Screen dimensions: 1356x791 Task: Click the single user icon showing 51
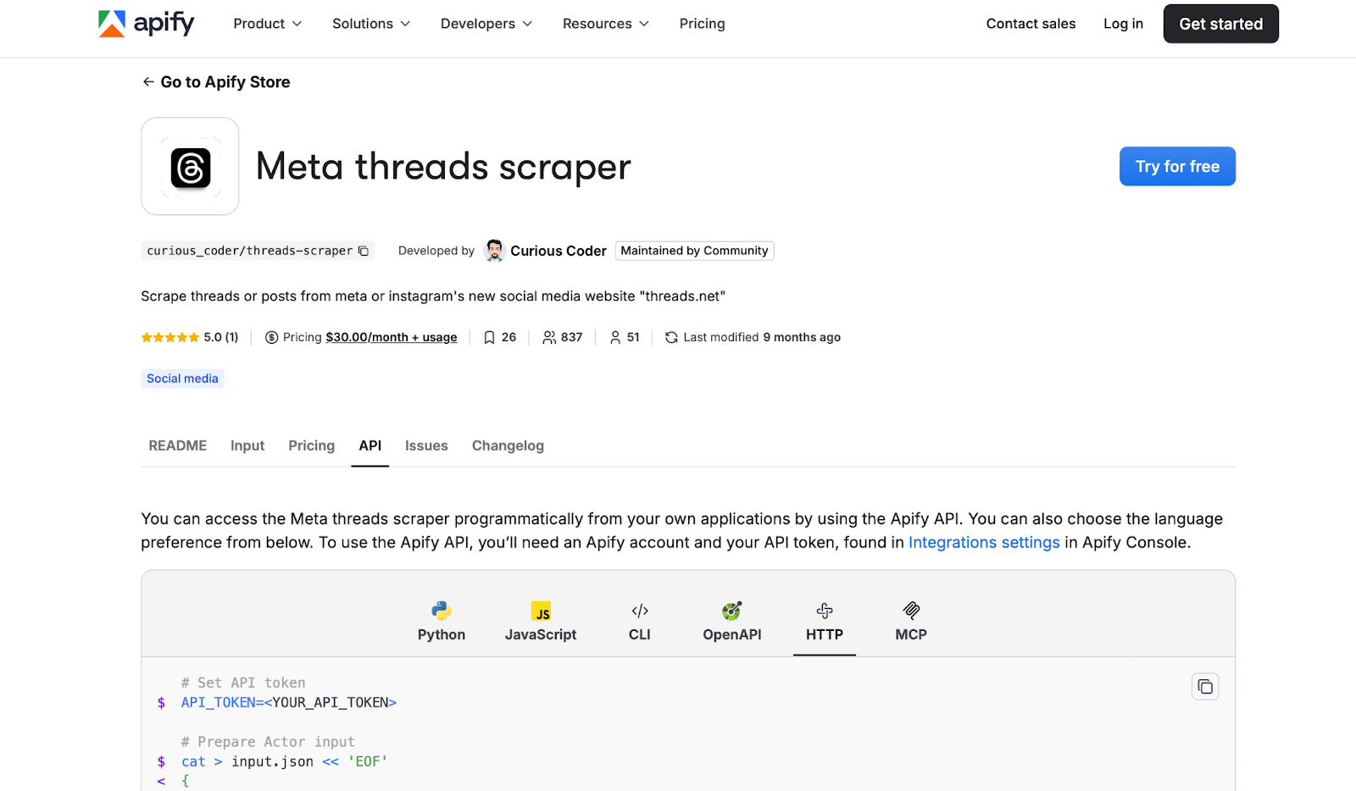click(615, 337)
